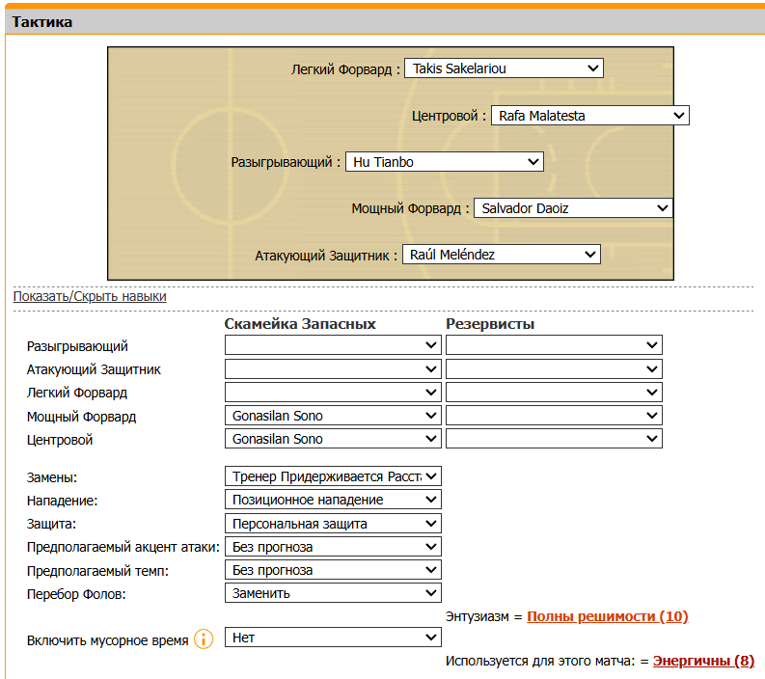Click the Энтузиазм label text
Screen dimensions: 765x679
point(478,616)
